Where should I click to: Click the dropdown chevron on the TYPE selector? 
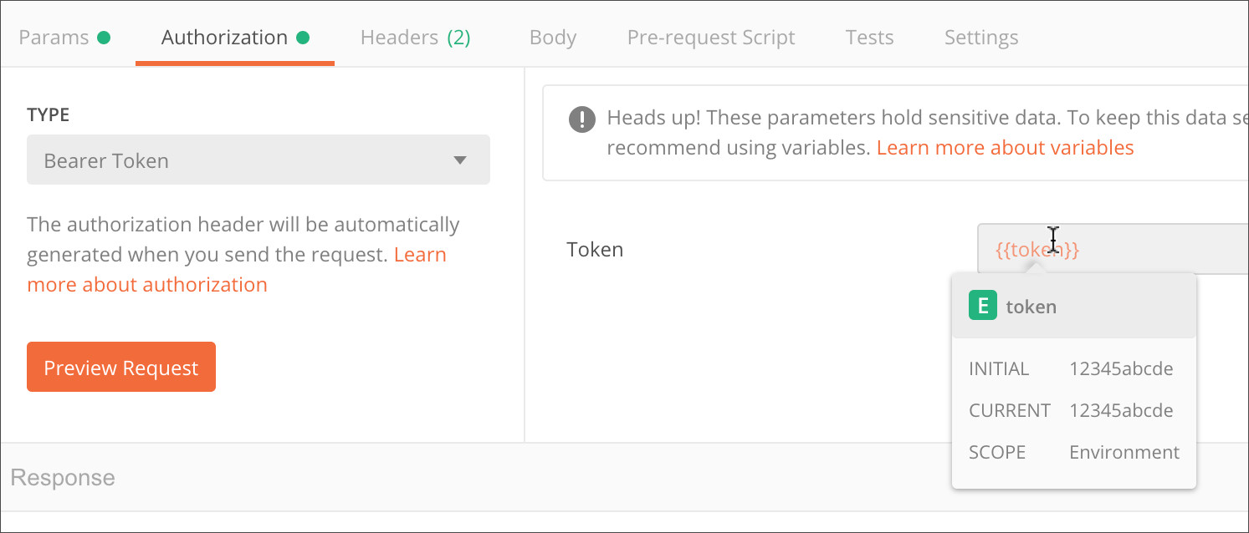[459, 160]
